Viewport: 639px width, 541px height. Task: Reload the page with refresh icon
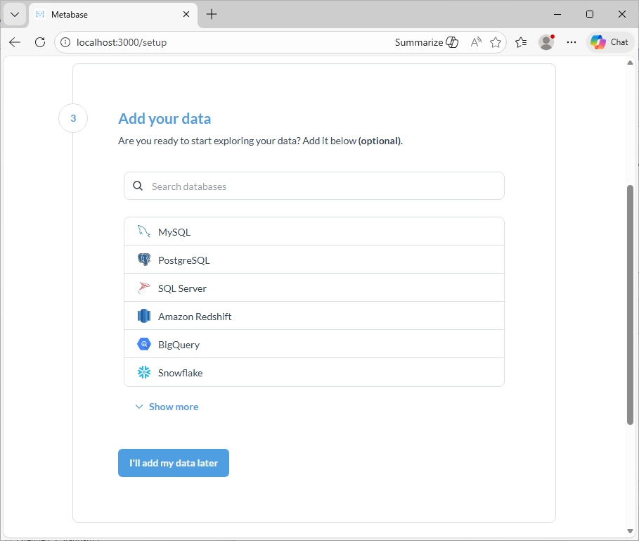coord(40,42)
